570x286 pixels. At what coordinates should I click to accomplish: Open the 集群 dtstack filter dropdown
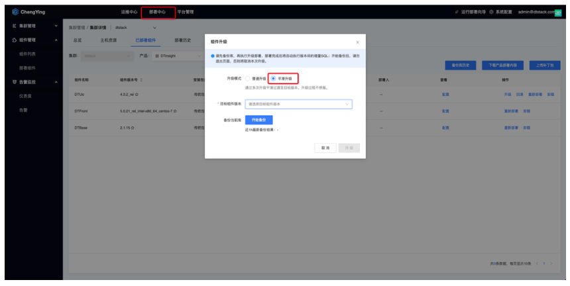107,56
